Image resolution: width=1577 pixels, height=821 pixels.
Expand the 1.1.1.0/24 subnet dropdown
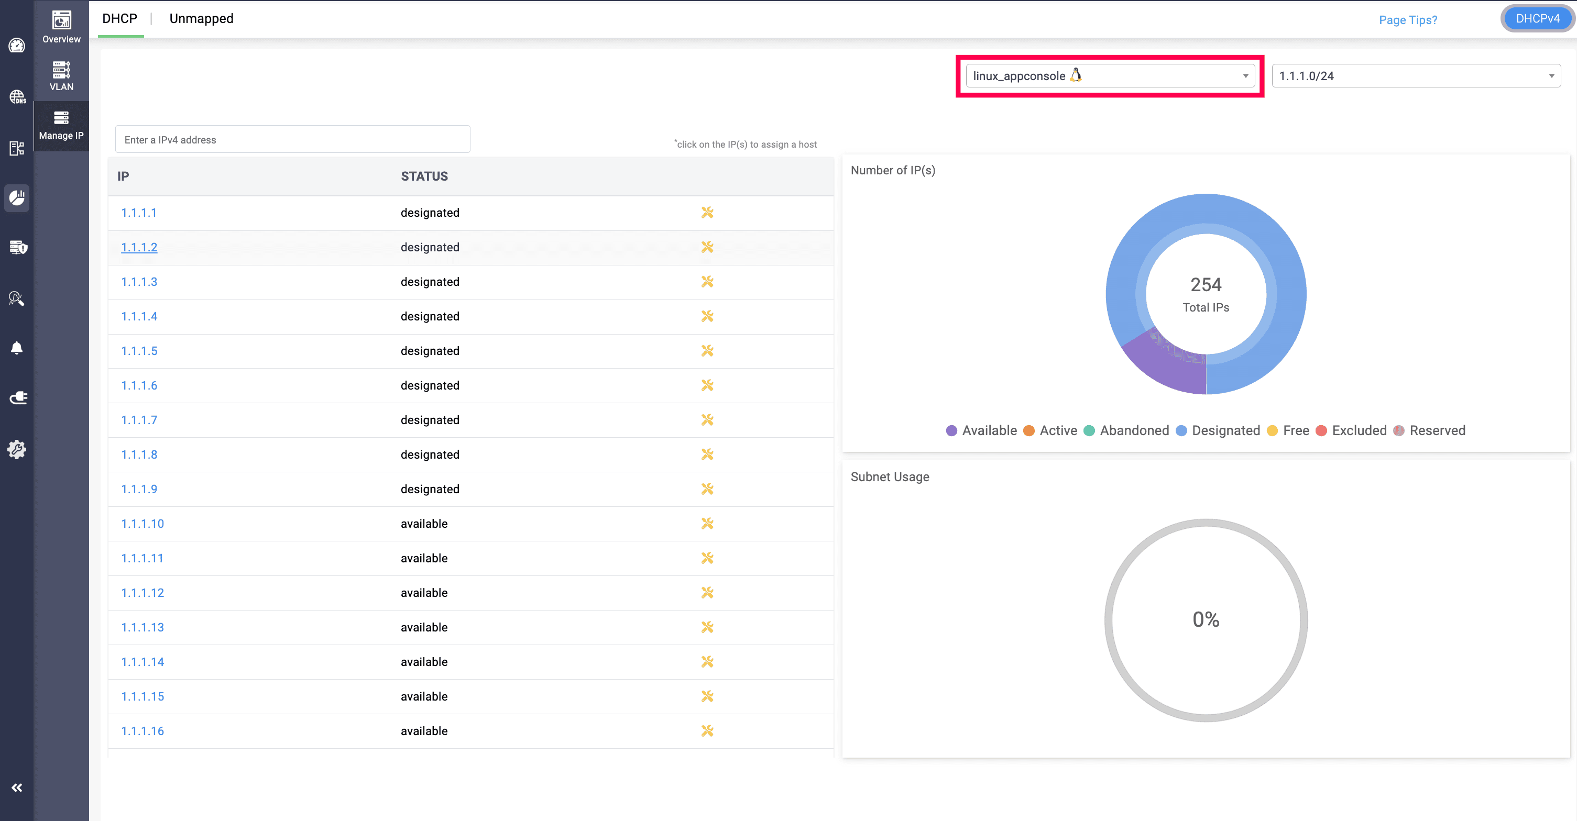[x=1416, y=76]
